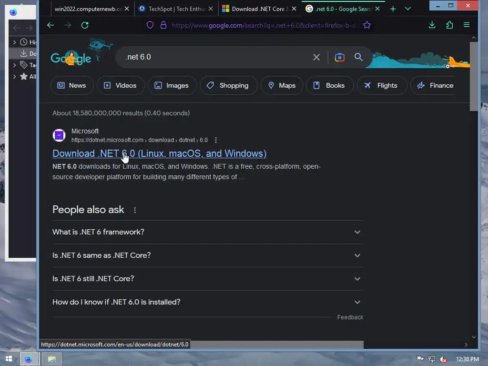Filter results by Maps
The image size is (488, 366).
click(x=282, y=86)
